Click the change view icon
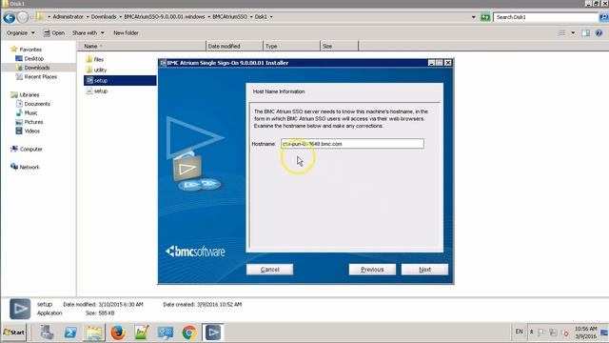This screenshot has height=343, width=609. click(562, 33)
